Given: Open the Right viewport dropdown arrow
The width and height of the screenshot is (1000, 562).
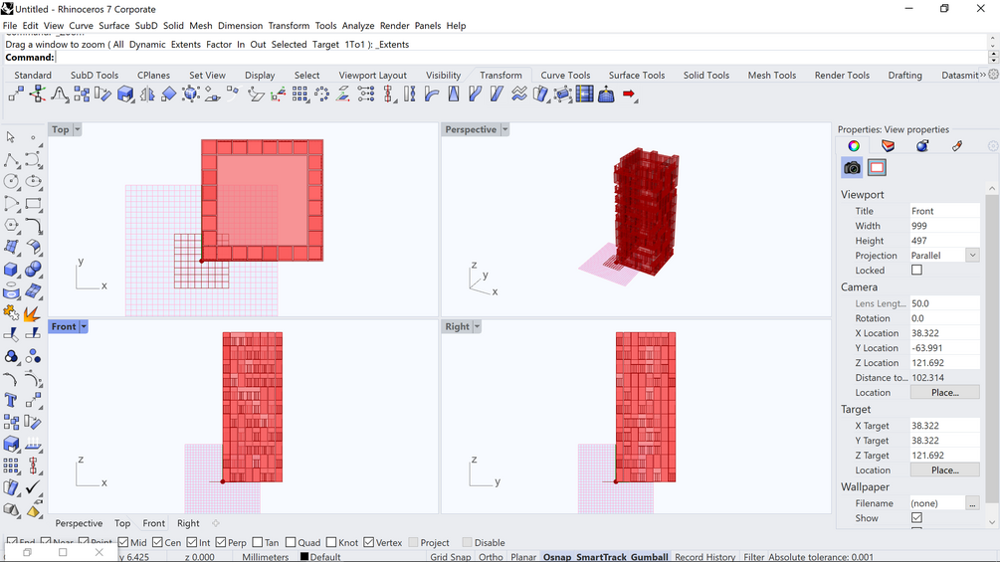Looking at the screenshot, I should pyautogui.click(x=477, y=326).
